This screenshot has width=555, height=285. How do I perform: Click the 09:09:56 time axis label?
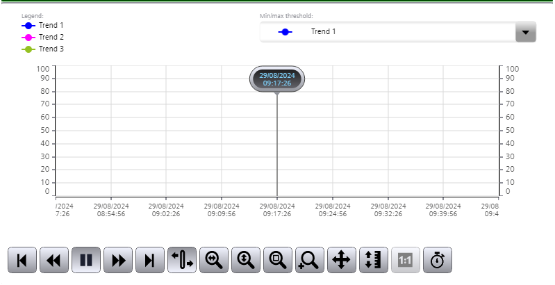tap(222, 210)
